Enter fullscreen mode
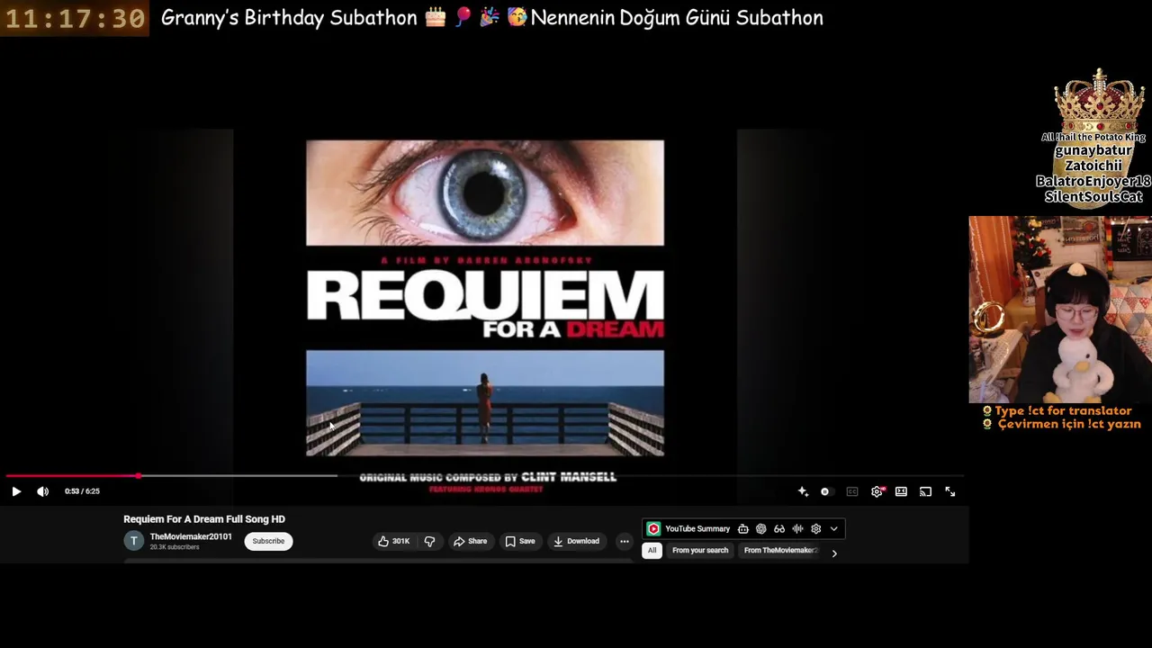Viewport: 1152px width, 648px height. pyautogui.click(x=949, y=491)
